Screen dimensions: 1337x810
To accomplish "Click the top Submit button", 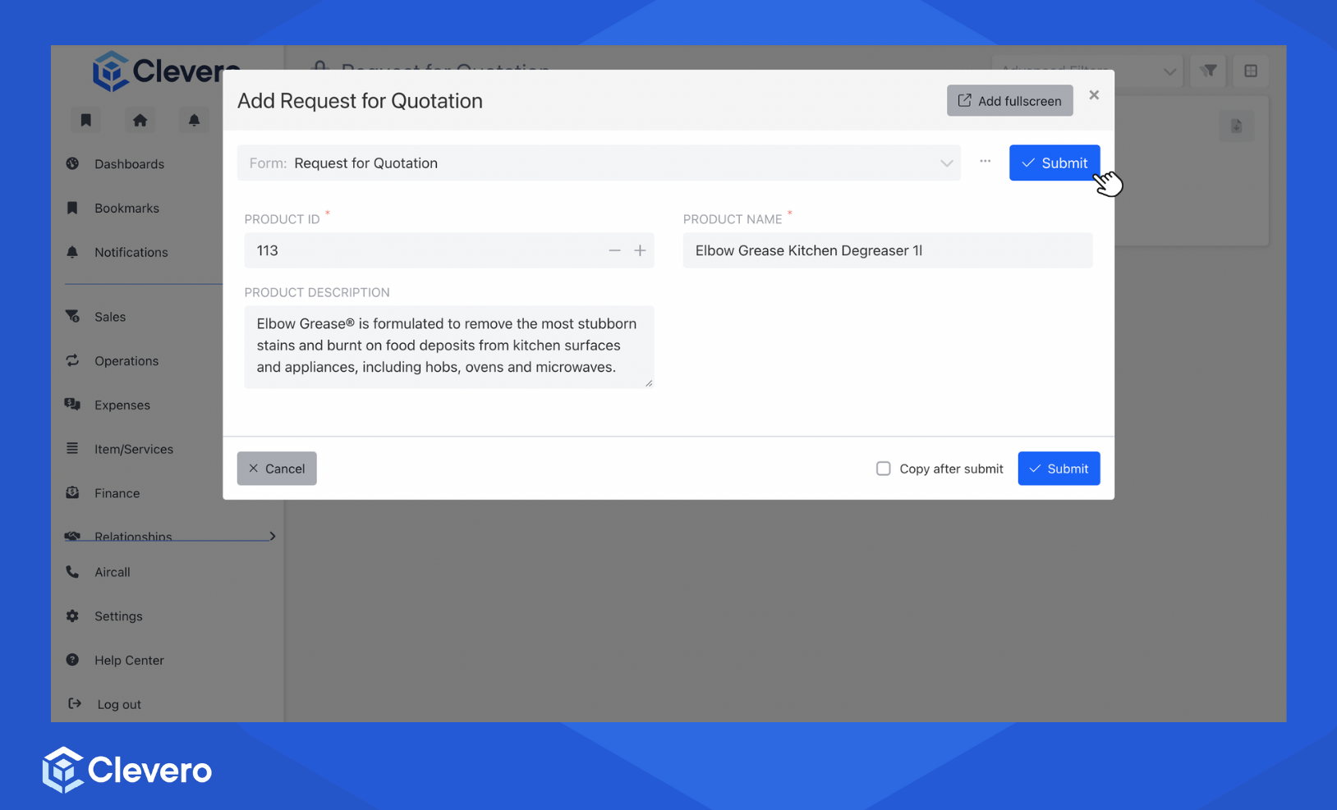I will point(1054,163).
